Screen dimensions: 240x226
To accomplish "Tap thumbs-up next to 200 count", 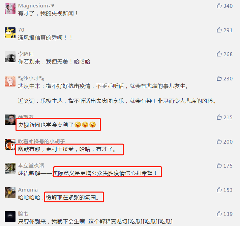I will pos(219,142).
